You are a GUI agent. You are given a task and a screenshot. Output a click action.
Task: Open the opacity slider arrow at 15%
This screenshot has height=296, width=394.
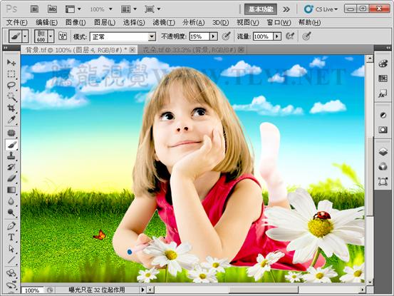click(213, 36)
